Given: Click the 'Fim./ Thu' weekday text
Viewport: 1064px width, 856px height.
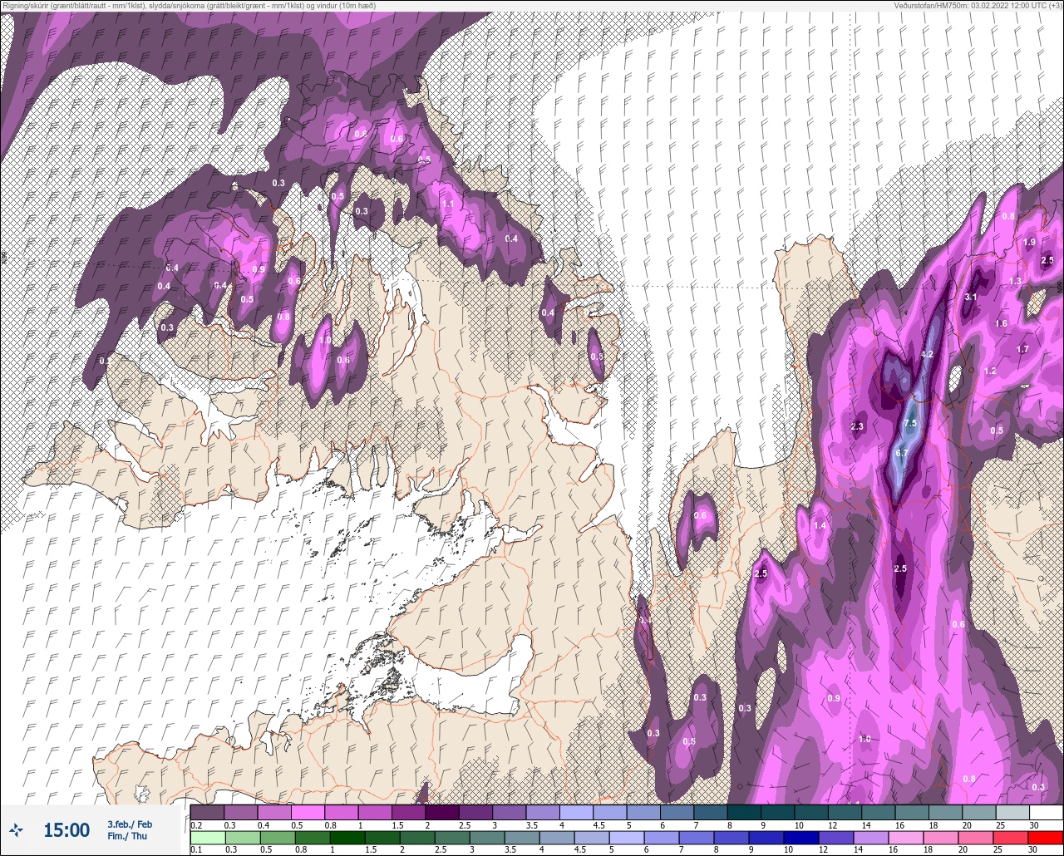Looking at the screenshot, I should [x=127, y=836].
